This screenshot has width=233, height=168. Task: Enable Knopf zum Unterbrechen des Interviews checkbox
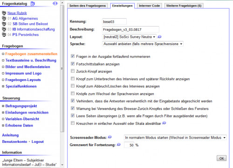pos(73,79)
